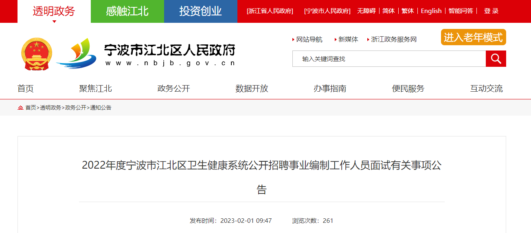Enable 无障碍 accessibility mode
The width and height of the screenshot is (531, 233).
click(x=366, y=11)
